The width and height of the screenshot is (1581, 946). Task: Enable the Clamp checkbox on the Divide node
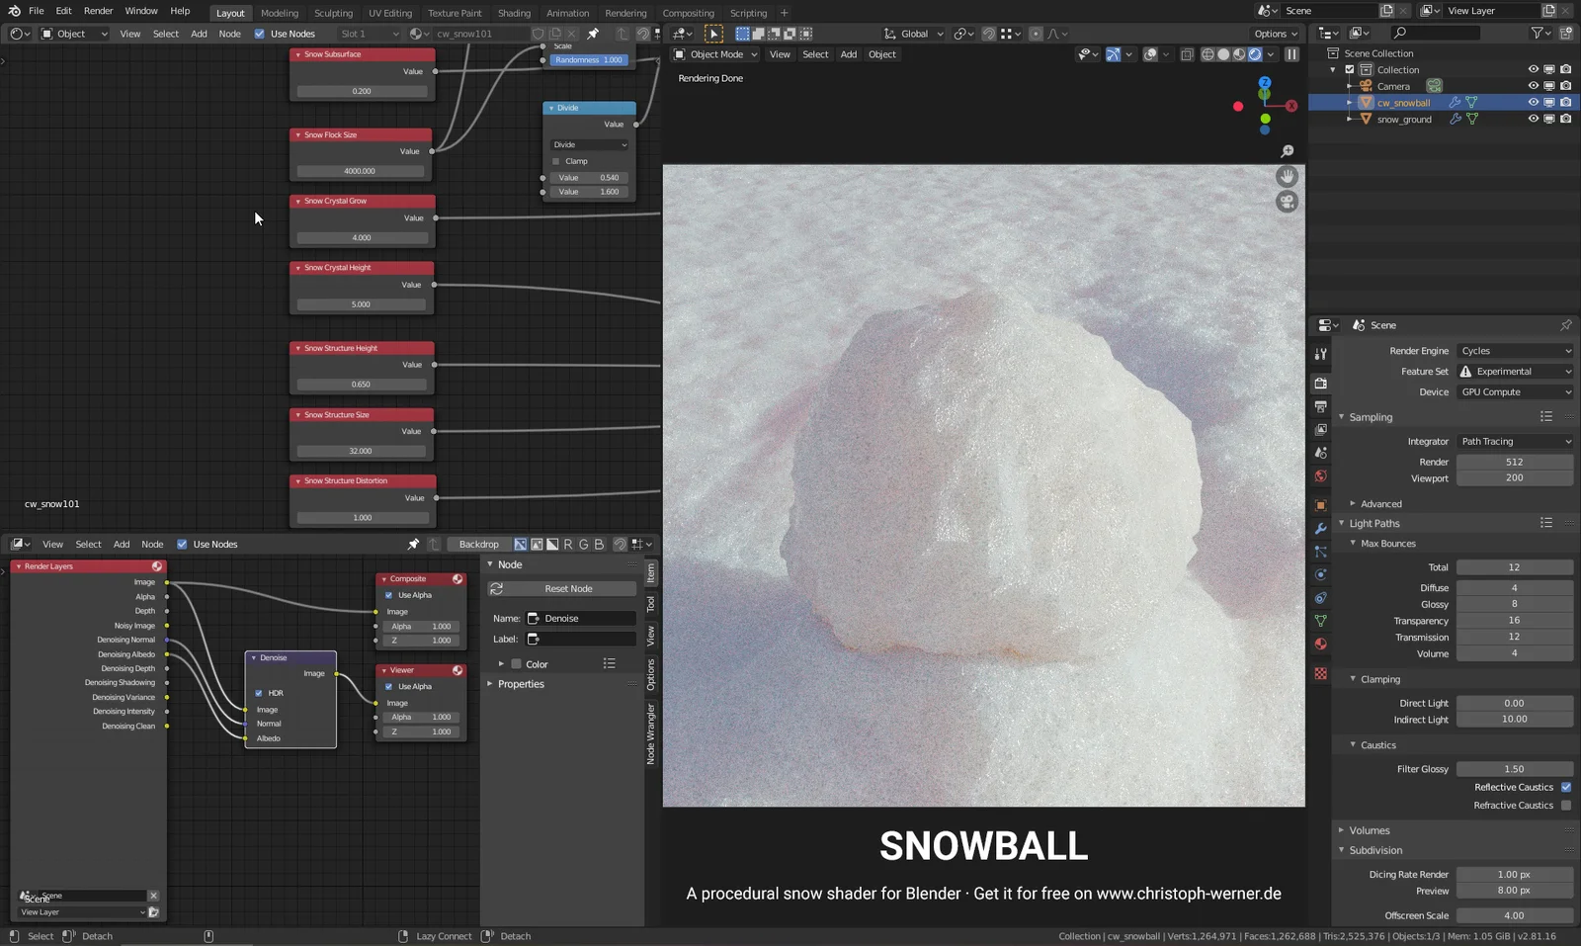coord(556,161)
